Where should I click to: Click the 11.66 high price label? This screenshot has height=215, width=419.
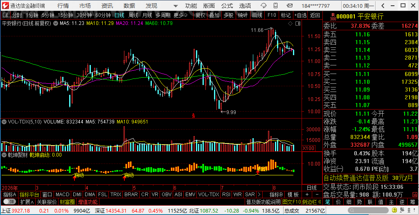point(257,30)
